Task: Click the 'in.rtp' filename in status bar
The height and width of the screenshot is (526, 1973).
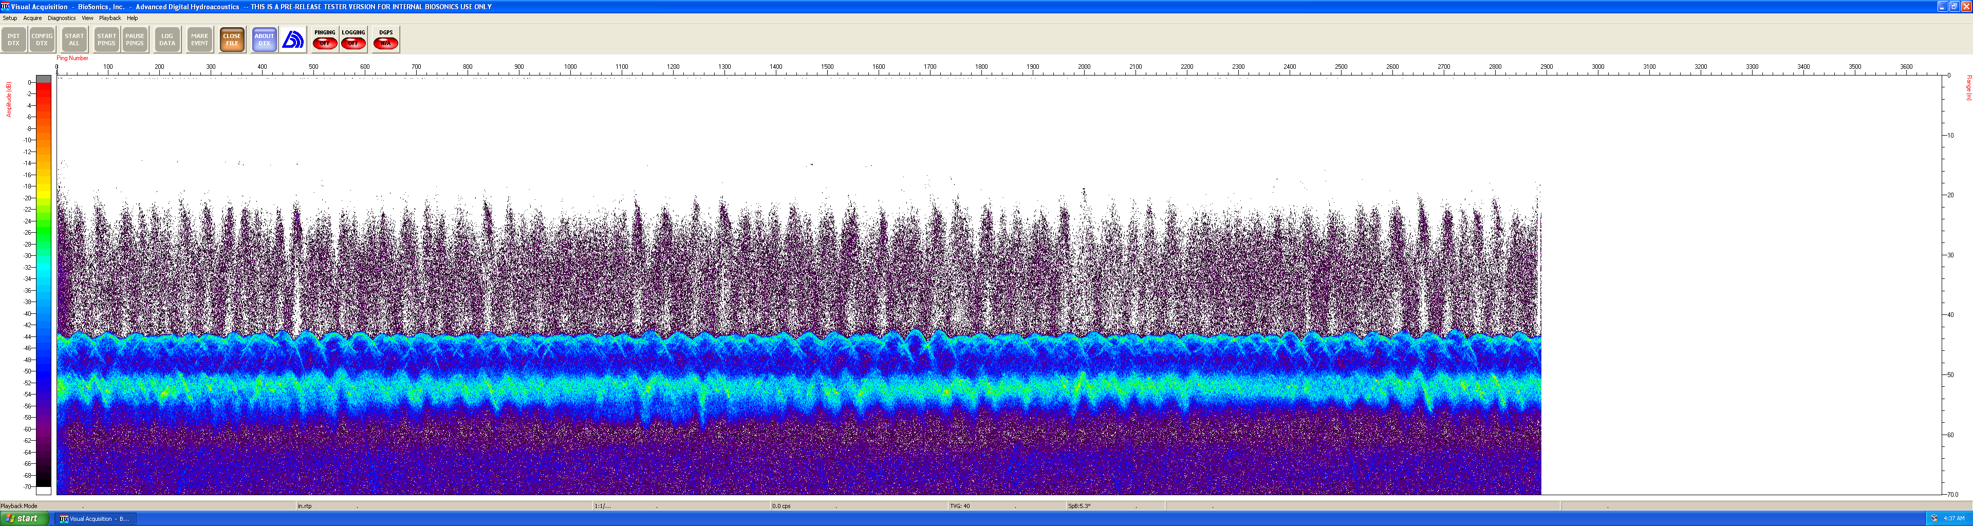Action: click(x=305, y=506)
